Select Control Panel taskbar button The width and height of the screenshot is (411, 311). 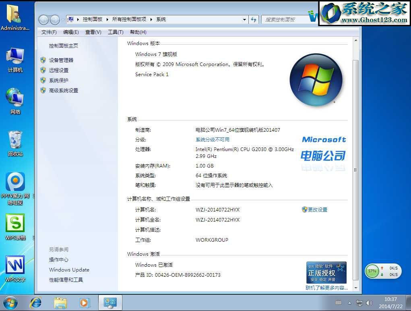(110, 303)
